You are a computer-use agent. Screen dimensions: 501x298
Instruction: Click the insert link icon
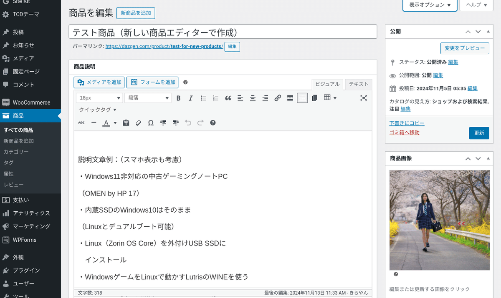(278, 98)
